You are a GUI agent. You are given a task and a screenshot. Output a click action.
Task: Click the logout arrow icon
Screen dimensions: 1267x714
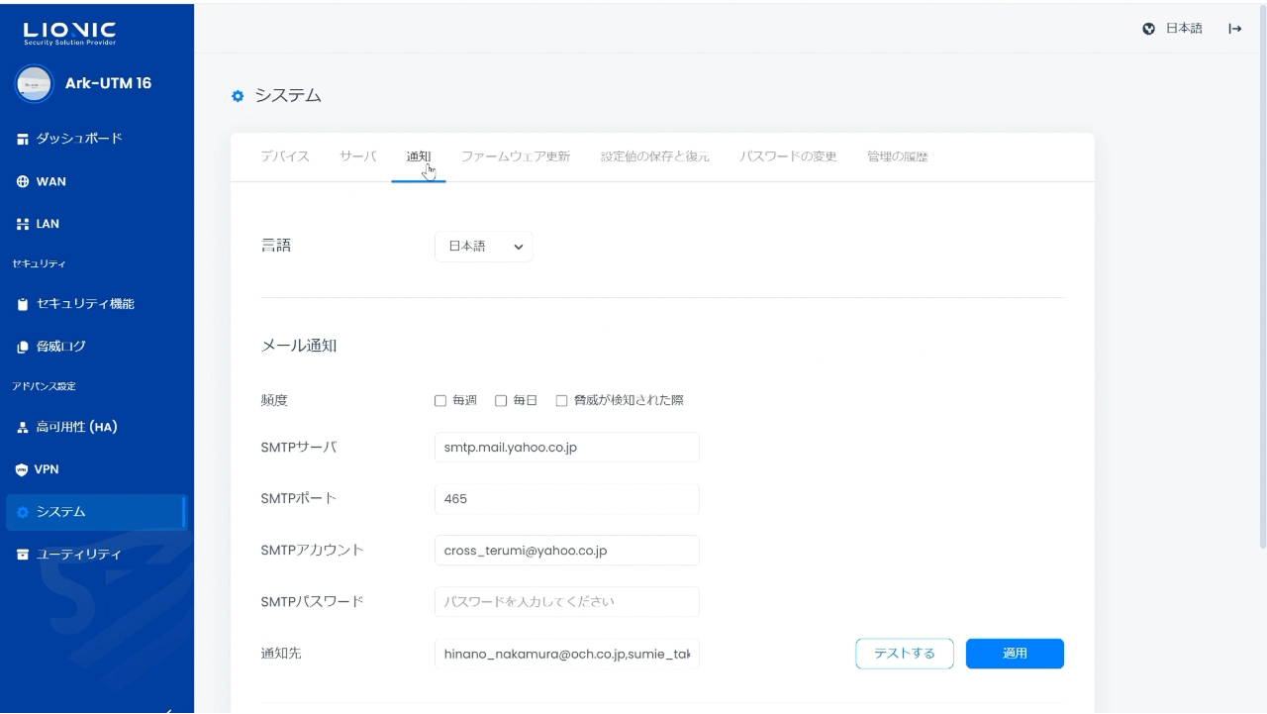tap(1234, 29)
